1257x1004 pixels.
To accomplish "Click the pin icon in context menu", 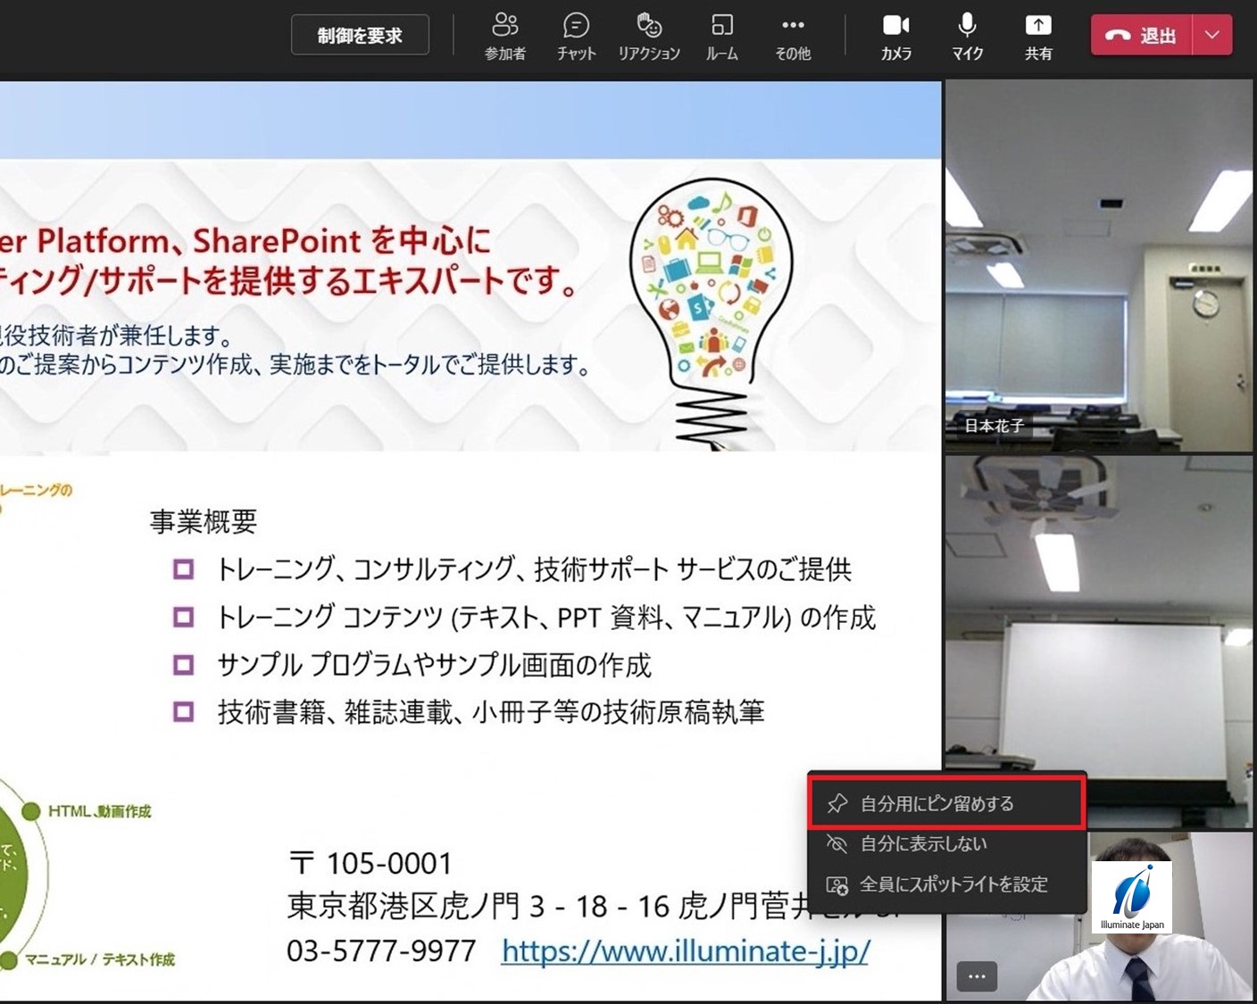I will [x=837, y=803].
